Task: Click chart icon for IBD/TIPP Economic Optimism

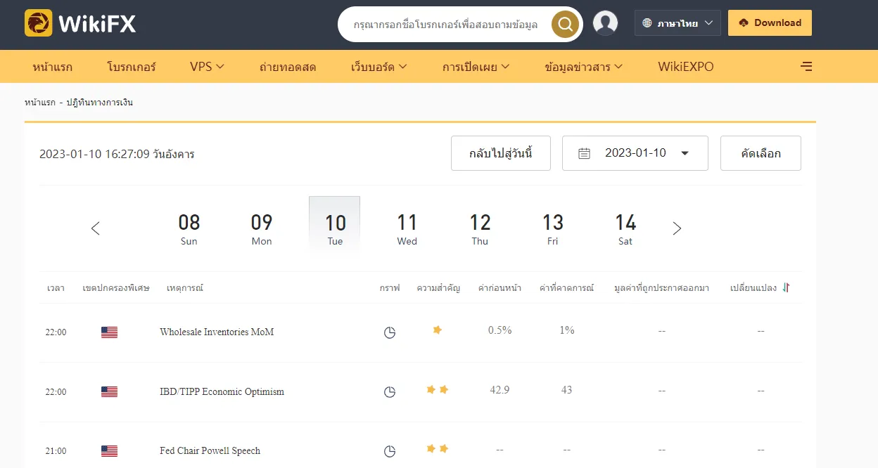Action: coord(390,392)
